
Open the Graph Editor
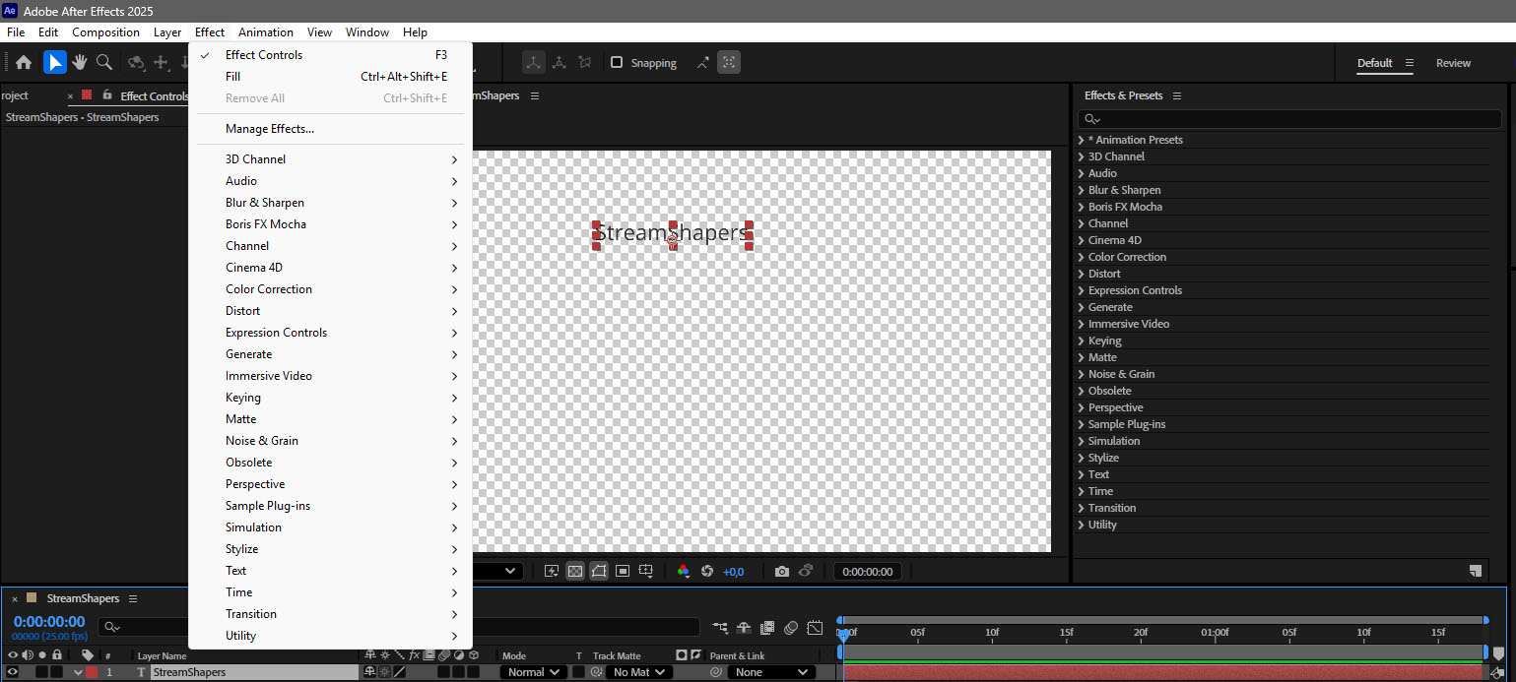(x=815, y=627)
